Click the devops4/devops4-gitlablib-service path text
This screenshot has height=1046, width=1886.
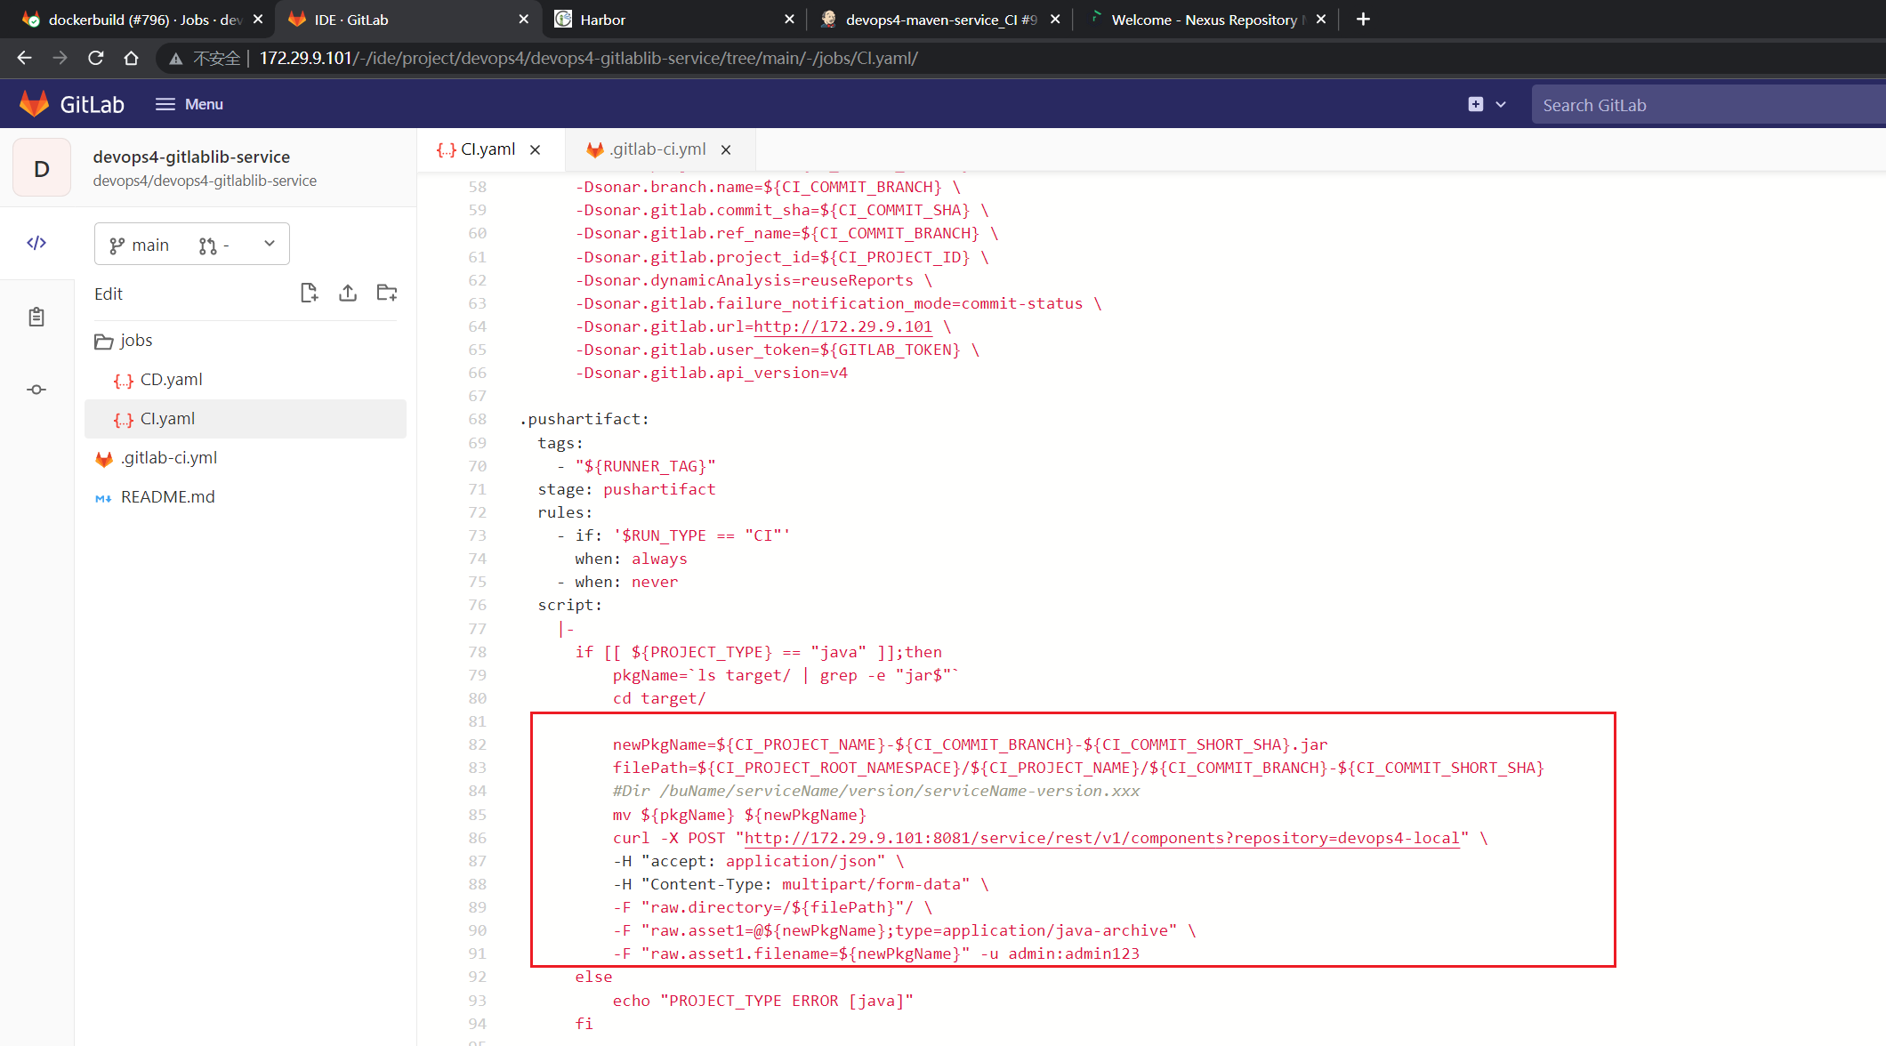205,181
